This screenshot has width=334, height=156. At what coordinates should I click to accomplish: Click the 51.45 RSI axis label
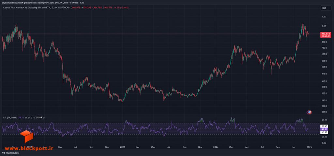click(325, 126)
